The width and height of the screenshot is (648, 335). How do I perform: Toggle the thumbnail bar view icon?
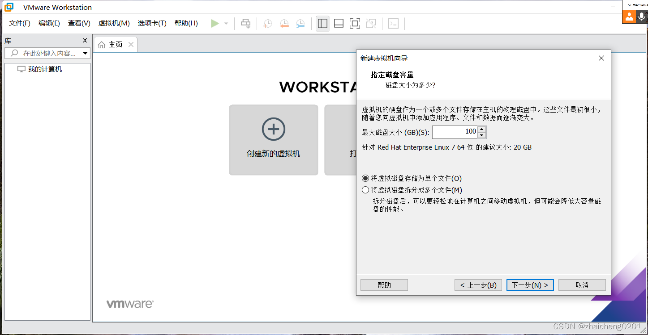[339, 23]
